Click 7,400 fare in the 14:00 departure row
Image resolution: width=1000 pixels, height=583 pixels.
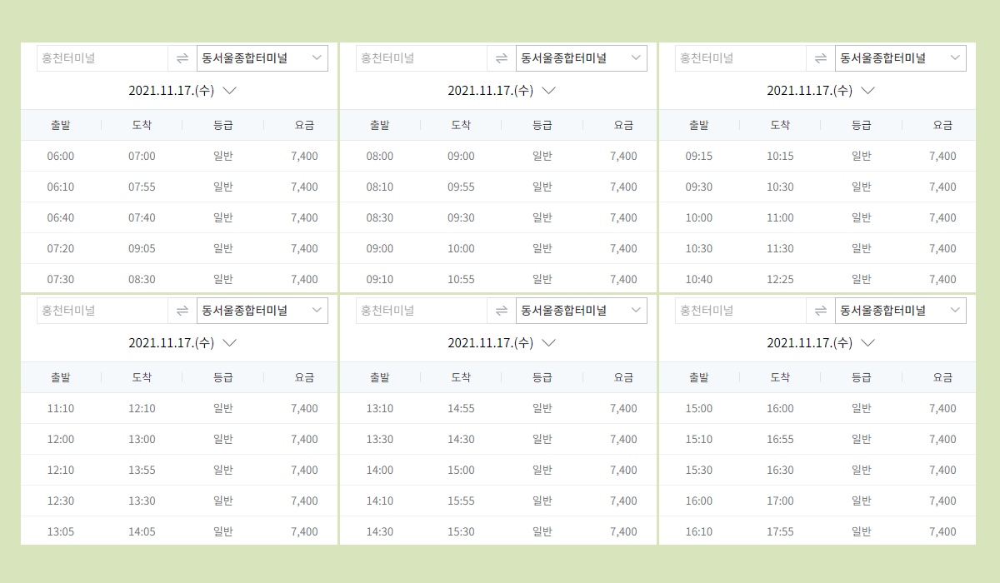coord(623,471)
